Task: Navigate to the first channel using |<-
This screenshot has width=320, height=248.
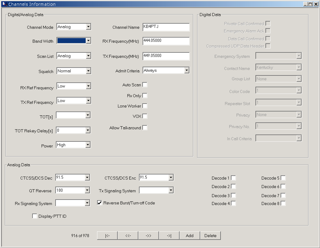Action: click(107, 235)
